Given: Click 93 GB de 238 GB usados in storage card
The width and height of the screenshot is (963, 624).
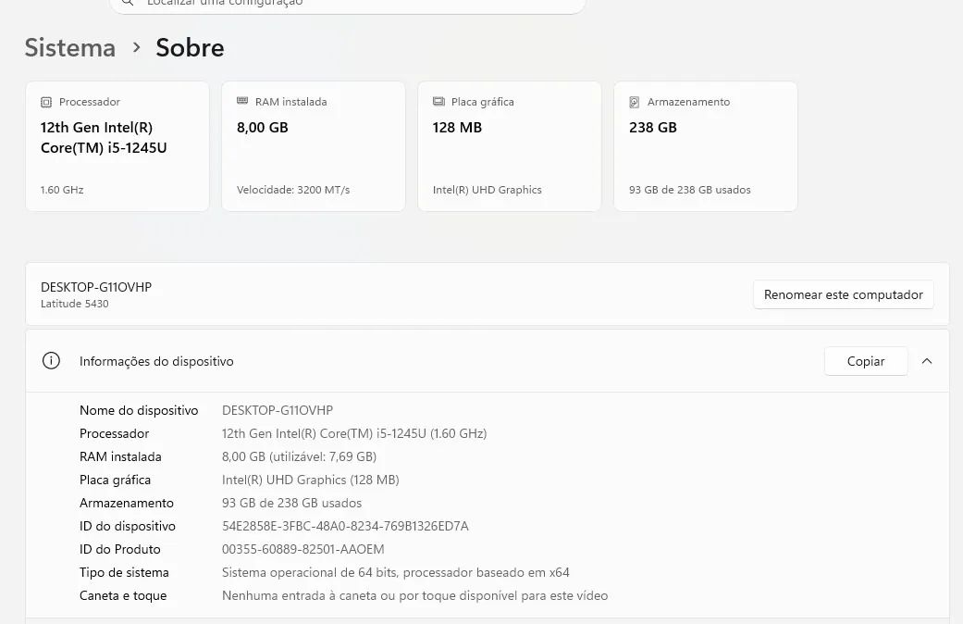Looking at the screenshot, I should point(690,190).
